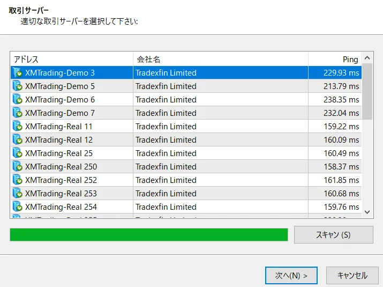Screen dimensions: 383x287
Task: Click the 158.37 ms ping value
Action: [341, 167]
